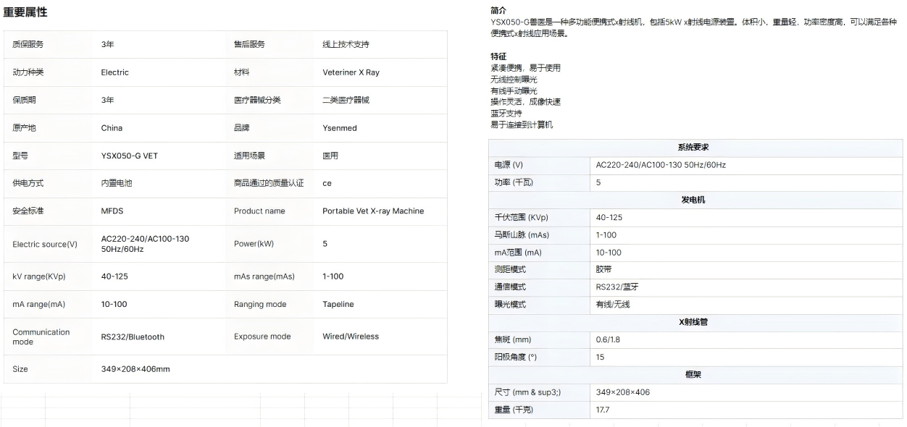Select the Wired/Wireless exposure mode value
This screenshot has height=427, width=907.
pyautogui.click(x=350, y=337)
